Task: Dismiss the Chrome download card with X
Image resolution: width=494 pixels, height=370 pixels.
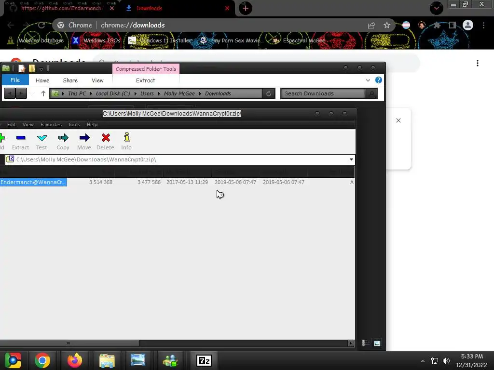Action: pyautogui.click(x=398, y=120)
